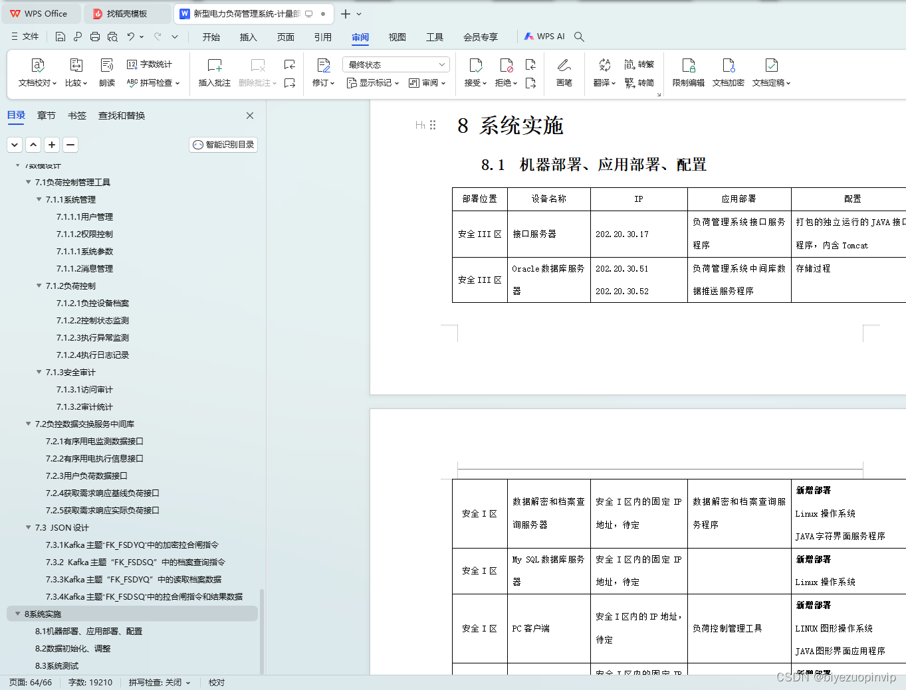Select the 画笔 pen tool

point(564,65)
